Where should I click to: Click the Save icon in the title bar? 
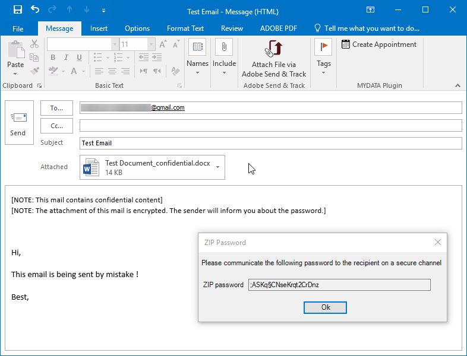(18, 9)
